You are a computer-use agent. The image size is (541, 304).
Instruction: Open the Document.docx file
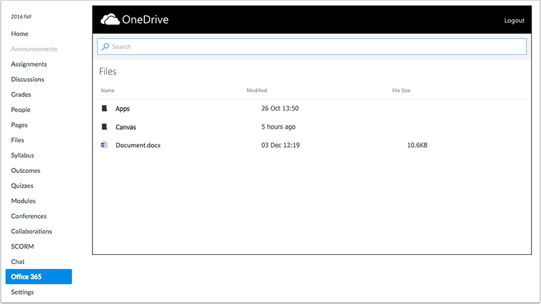138,145
